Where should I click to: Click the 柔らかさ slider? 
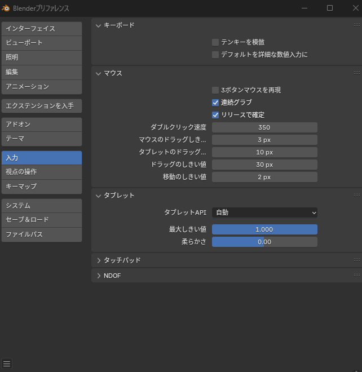pyautogui.click(x=264, y=242)
